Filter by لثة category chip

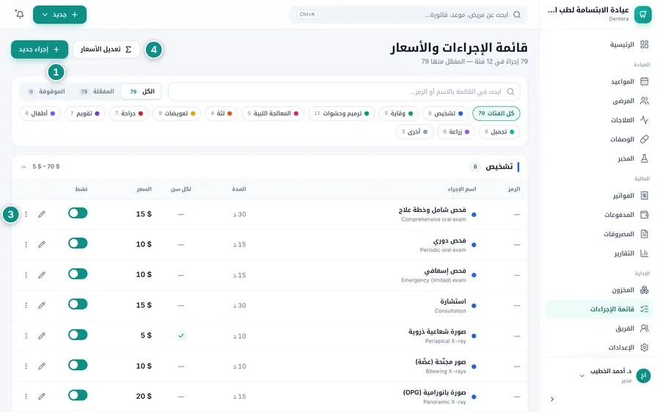221,113
